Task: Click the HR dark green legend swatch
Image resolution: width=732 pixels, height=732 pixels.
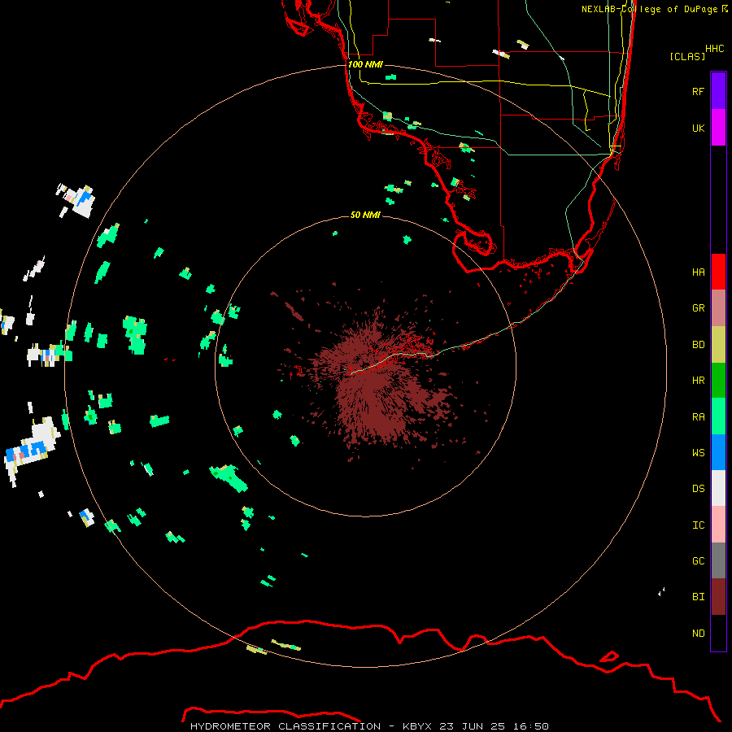Action: (718, 380)
